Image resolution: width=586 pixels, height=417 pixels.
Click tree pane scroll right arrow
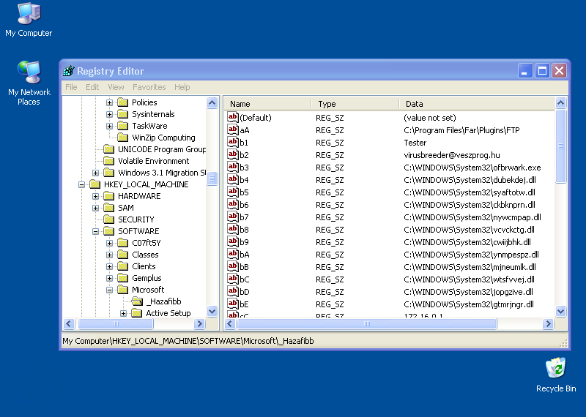199,323
